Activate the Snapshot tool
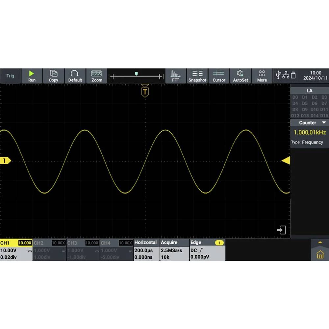 tap(197, 76)
